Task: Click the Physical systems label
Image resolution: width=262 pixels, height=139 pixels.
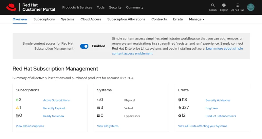Action: click(x=129, y=100)
